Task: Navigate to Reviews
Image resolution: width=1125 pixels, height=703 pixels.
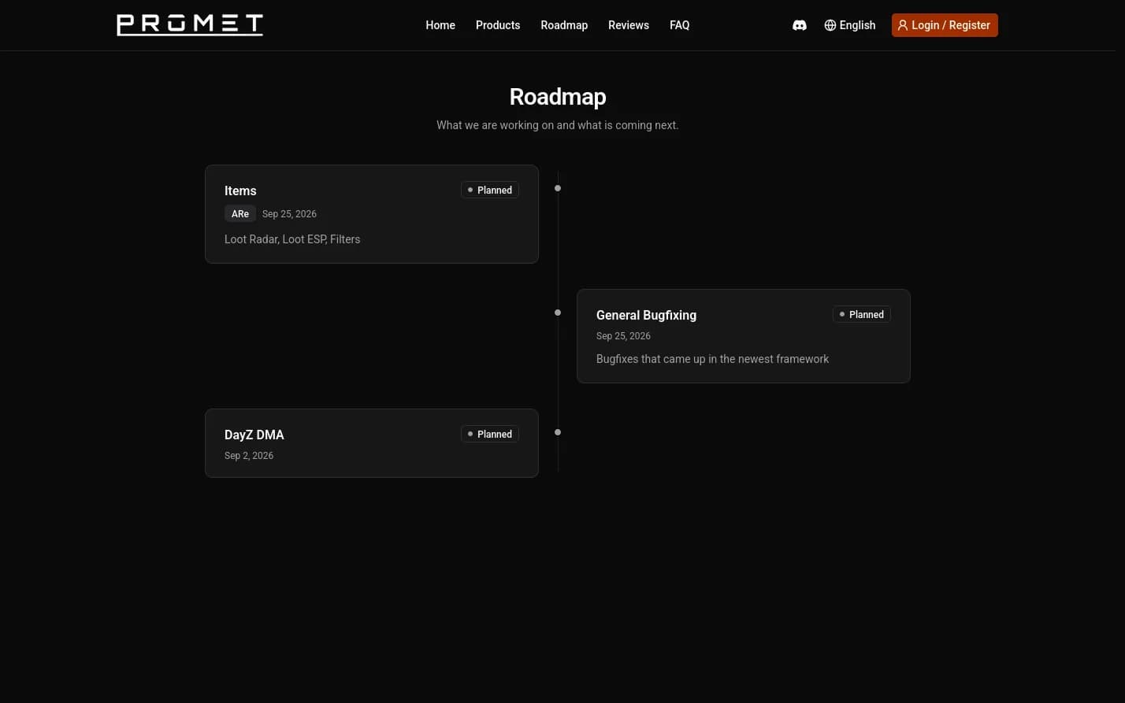Action: click(629, 25)
